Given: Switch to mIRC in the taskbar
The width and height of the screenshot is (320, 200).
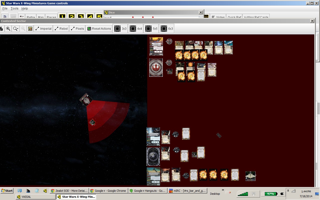Looking at the screenshot, I should click(187, 191).
